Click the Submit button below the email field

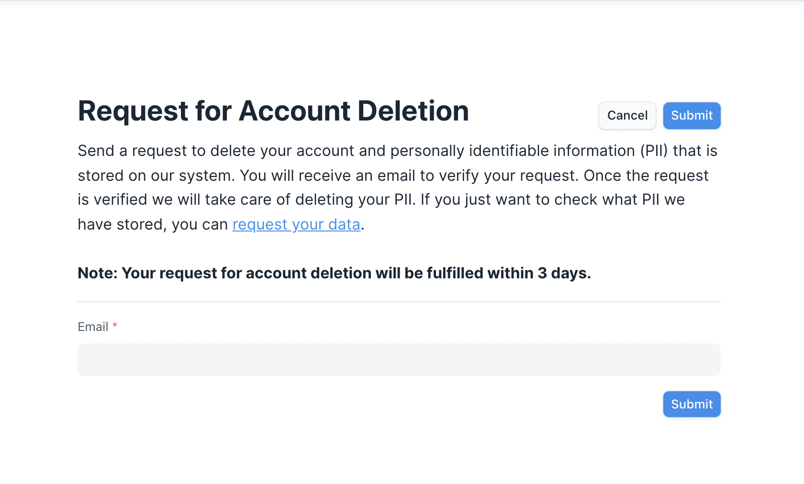[692, 404]
